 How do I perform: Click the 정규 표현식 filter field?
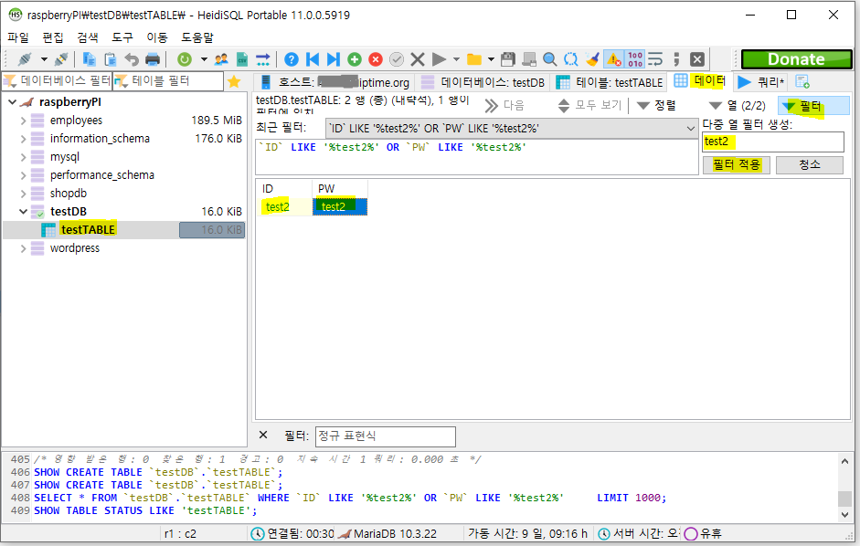pyautogui.click(x=385, y=436)
